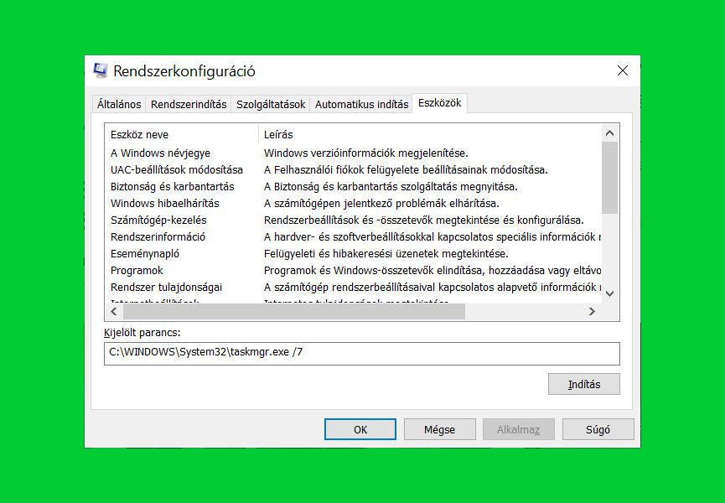
Task: Click the A számítógépen jelentkező problémák elhárítása text
Action: click(x=381, y=203)
